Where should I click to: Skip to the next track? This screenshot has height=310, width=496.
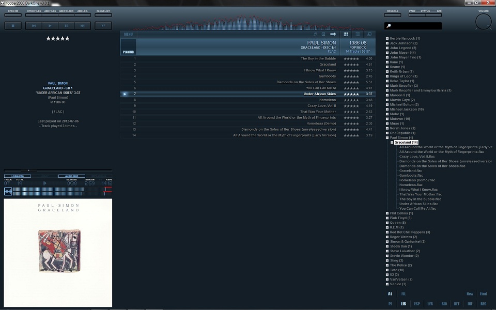click(83, 26)
